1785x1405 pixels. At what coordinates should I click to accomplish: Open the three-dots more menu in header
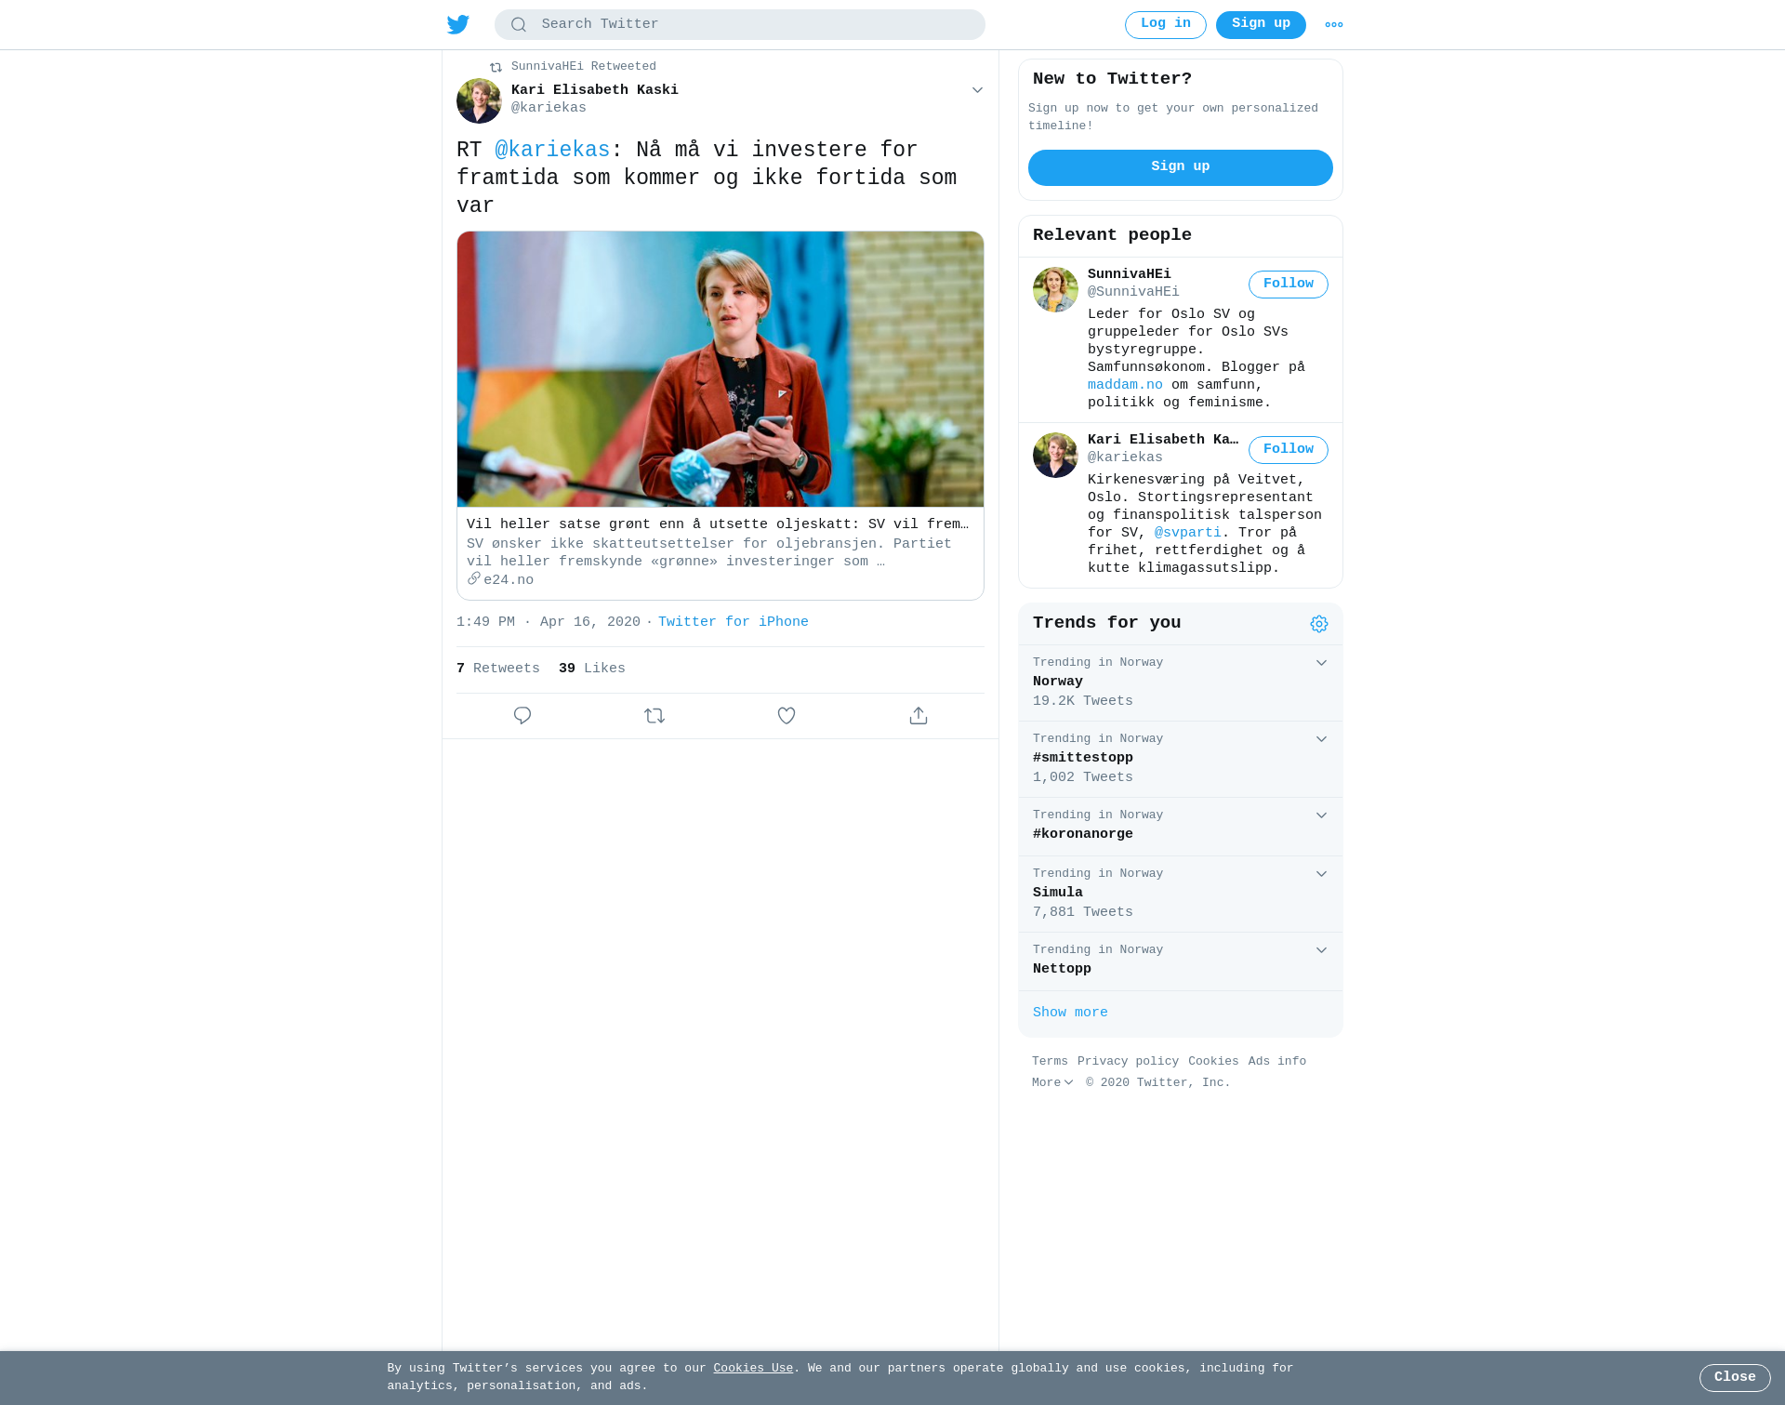[x=1334, y=25]
